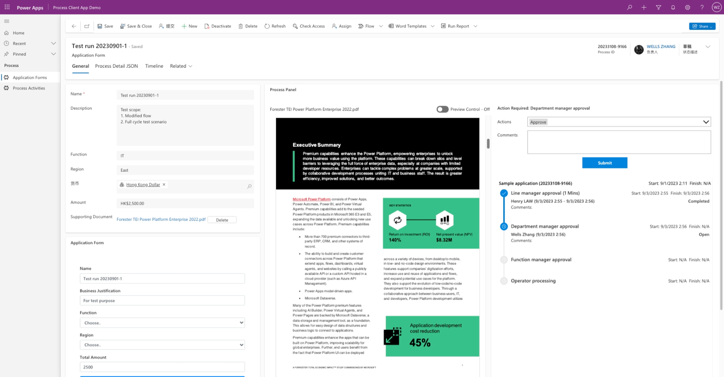The image size is (724, 377).
Task: Switch to the Process Detail JSON tab
Action: [x=116, y=66]
